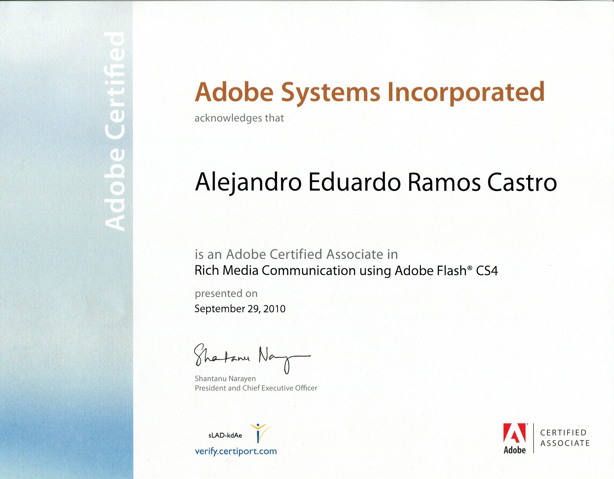Click the CERTIFIED ASSOCIATE badge text
The height and width of the screenshot is (479, 614).
[564, 438]
